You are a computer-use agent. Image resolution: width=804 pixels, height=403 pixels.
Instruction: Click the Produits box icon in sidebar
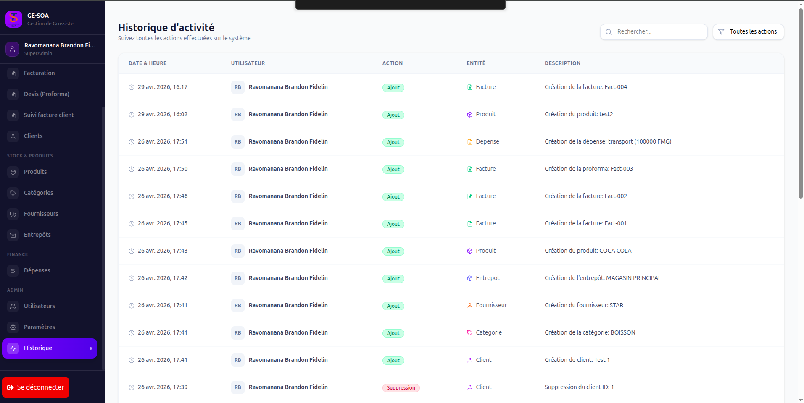(13, 172)
